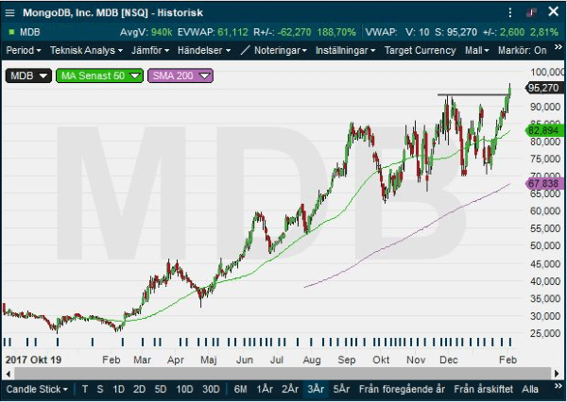Click the horizontal resistance line near 93
Screen dimensions: 567x402
coord(472,95)
